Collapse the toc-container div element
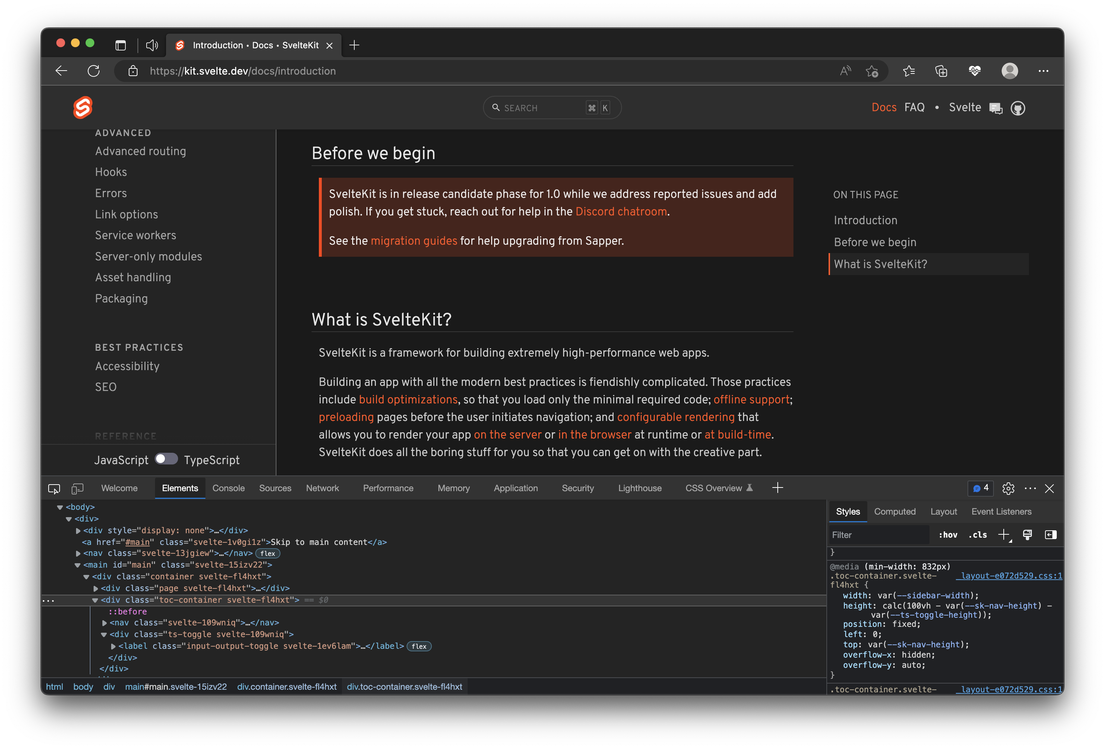Viewport: 1105px width, 749px height. tap(95, 601)
